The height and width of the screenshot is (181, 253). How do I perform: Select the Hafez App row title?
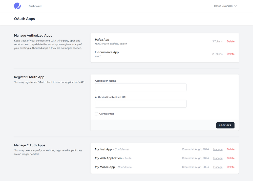coord(102,40)
